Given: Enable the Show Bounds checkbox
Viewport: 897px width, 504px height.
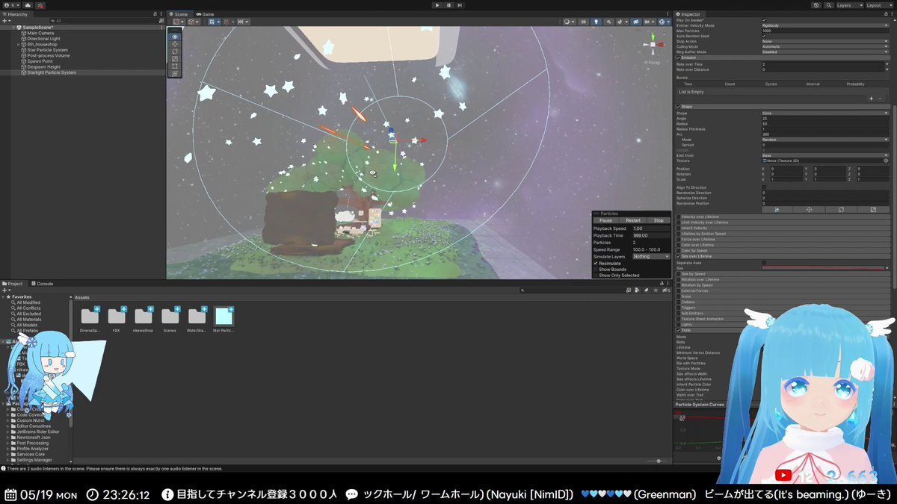Looking at the screenshot, I should click(596, 270).
